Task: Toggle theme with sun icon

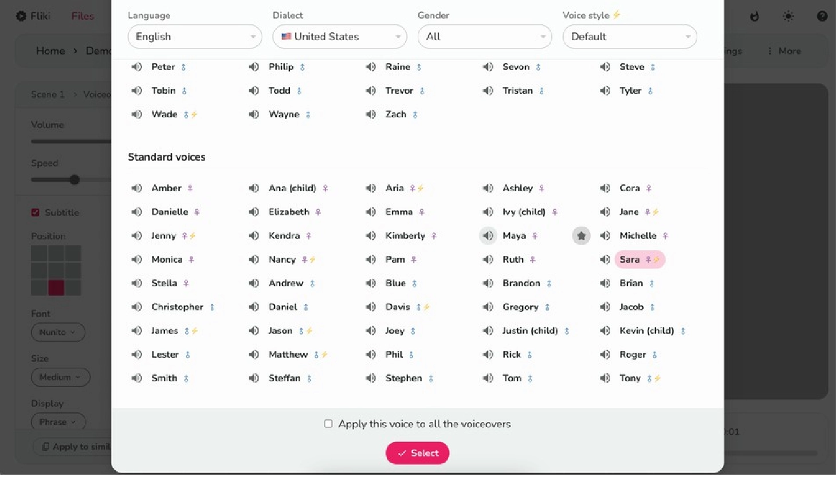Action: click(x=788, y=16)
